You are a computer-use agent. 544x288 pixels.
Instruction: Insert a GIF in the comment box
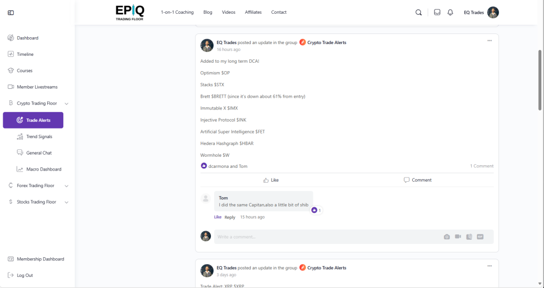click(480, 236)
